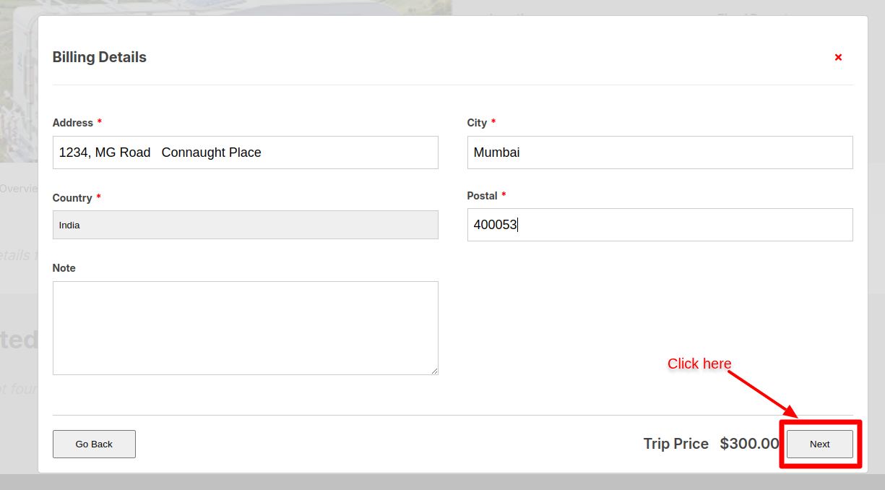
Task: Click the $300.00 price amount
Action: (749, 444)
